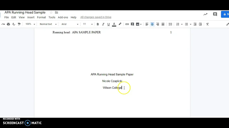Insert an image using picture icon
This screenshot has height=128, width=229.
(138, 24)
